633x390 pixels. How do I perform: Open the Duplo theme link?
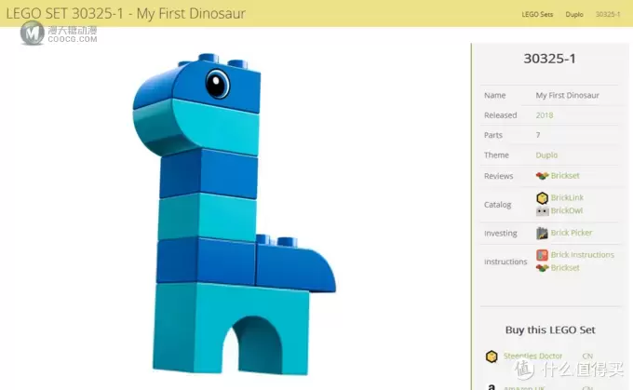546,155
